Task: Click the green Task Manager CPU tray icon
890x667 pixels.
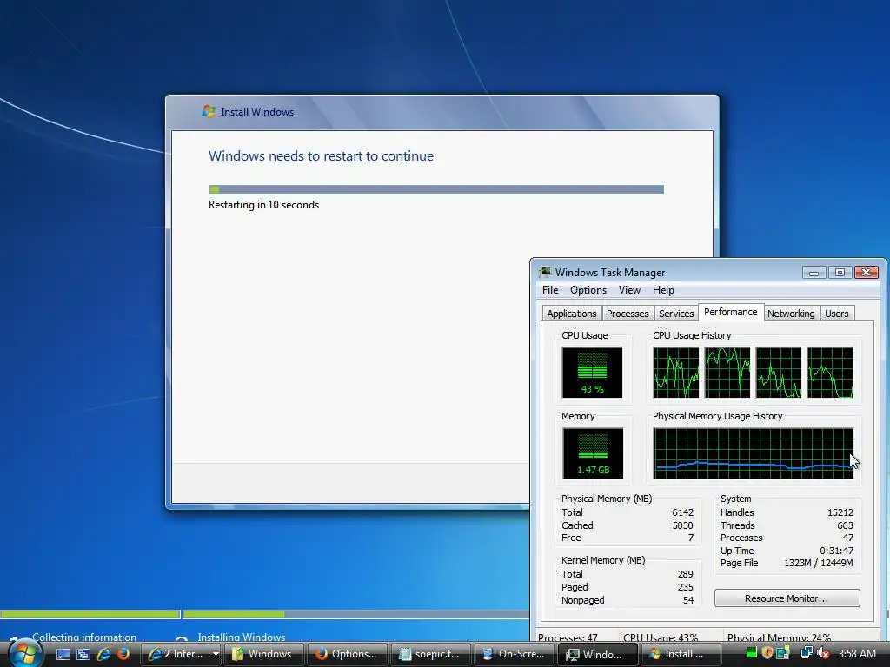Action: 752,653
